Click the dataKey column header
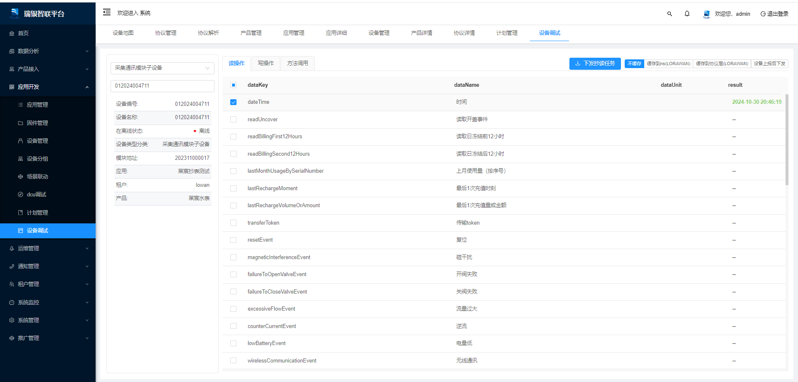The height and width of the screenshot is (382, 798). [258, 85]
